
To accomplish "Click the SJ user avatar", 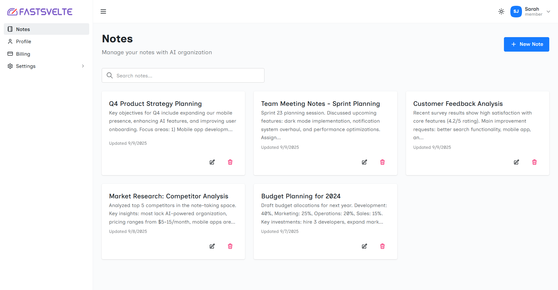I will [x=516, y=12].
